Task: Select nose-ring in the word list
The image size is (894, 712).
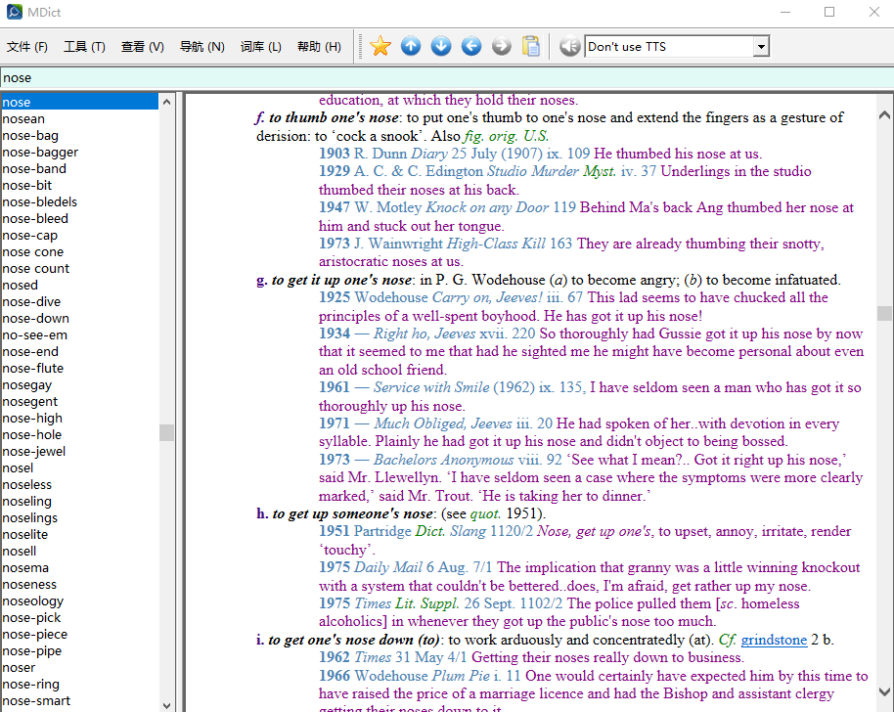Action: [x=30, y=684]
